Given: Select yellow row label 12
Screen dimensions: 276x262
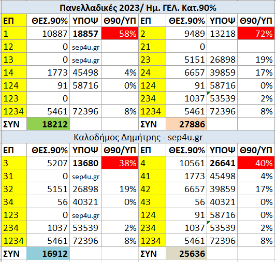Looking at the screenshot, I should [14, 47].
